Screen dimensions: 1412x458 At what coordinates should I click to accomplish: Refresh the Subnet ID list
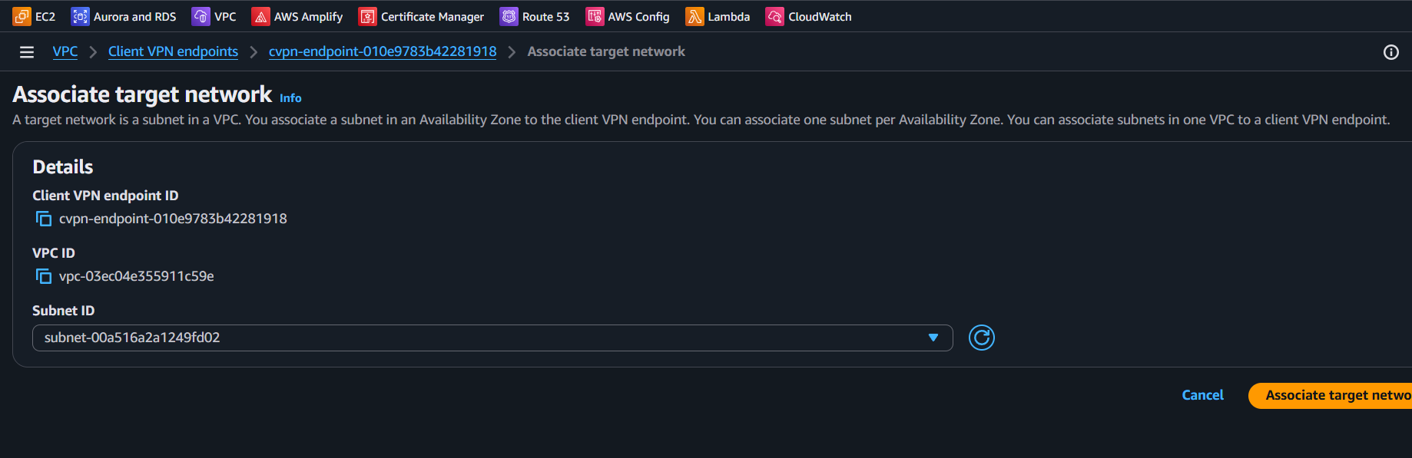[x=981, y=338]
